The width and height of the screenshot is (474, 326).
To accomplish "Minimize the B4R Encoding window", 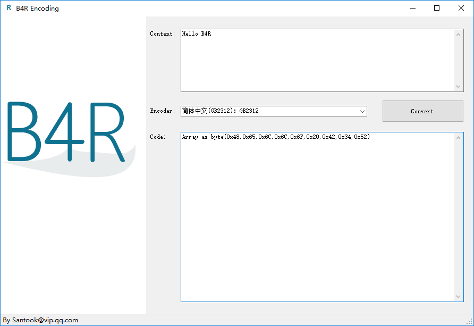I will click(x=413, y=8).
